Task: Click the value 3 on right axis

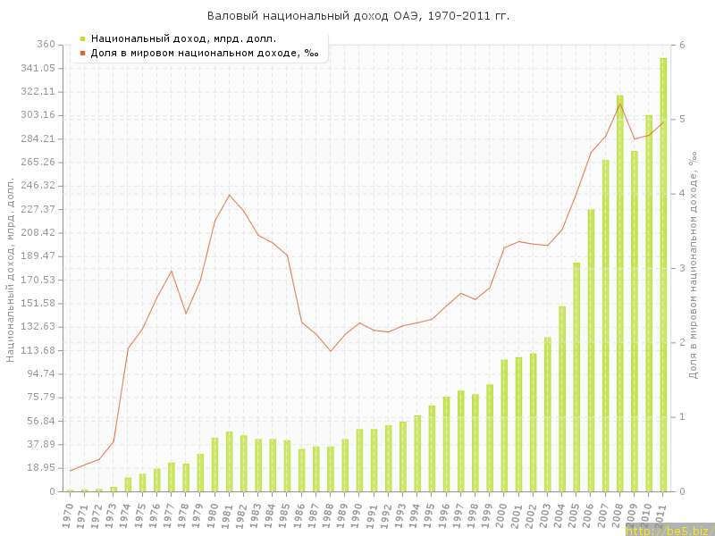Action: [x=682, y=268]
